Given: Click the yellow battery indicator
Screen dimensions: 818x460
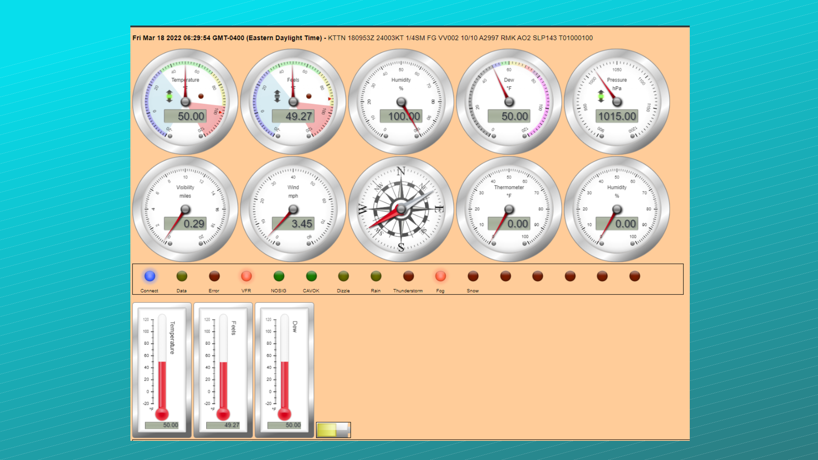Looking at the screenshot, I should (333, 430).
